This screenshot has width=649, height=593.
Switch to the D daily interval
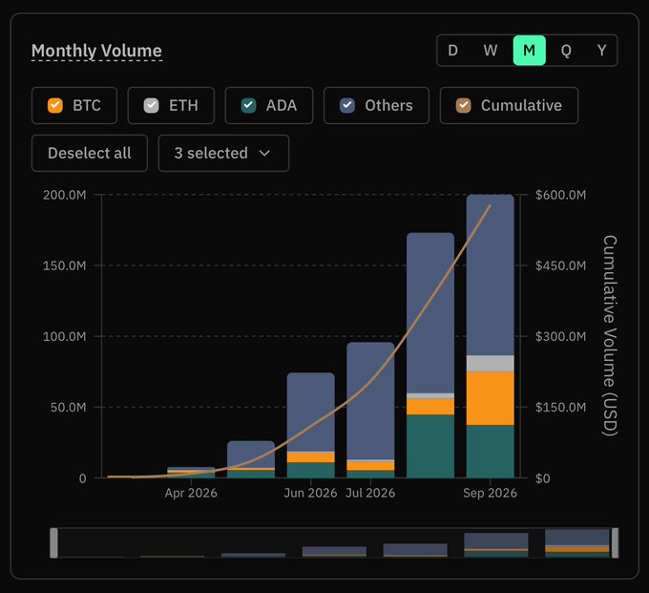[x=452, y=51]
